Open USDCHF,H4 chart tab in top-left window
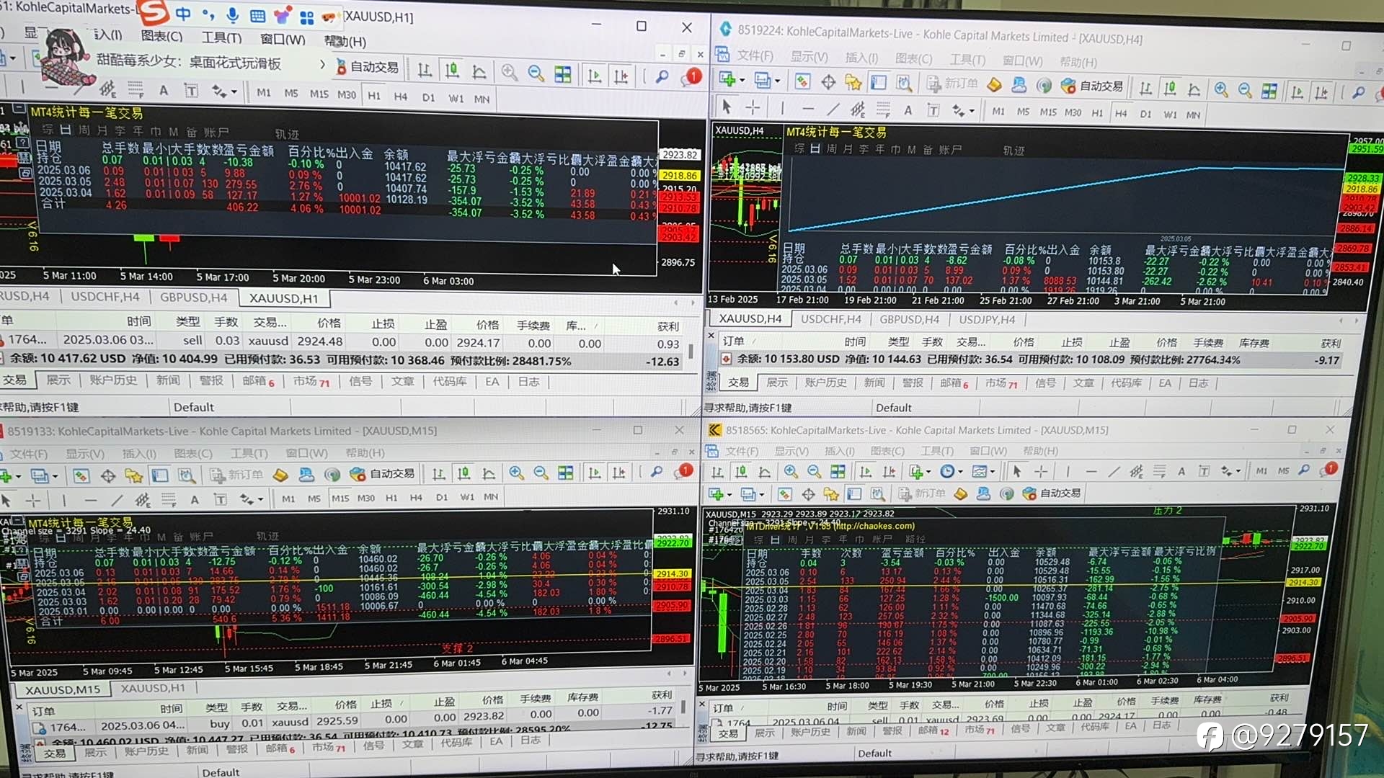This screenshot has width=1384, height=778. click(105, 297)
